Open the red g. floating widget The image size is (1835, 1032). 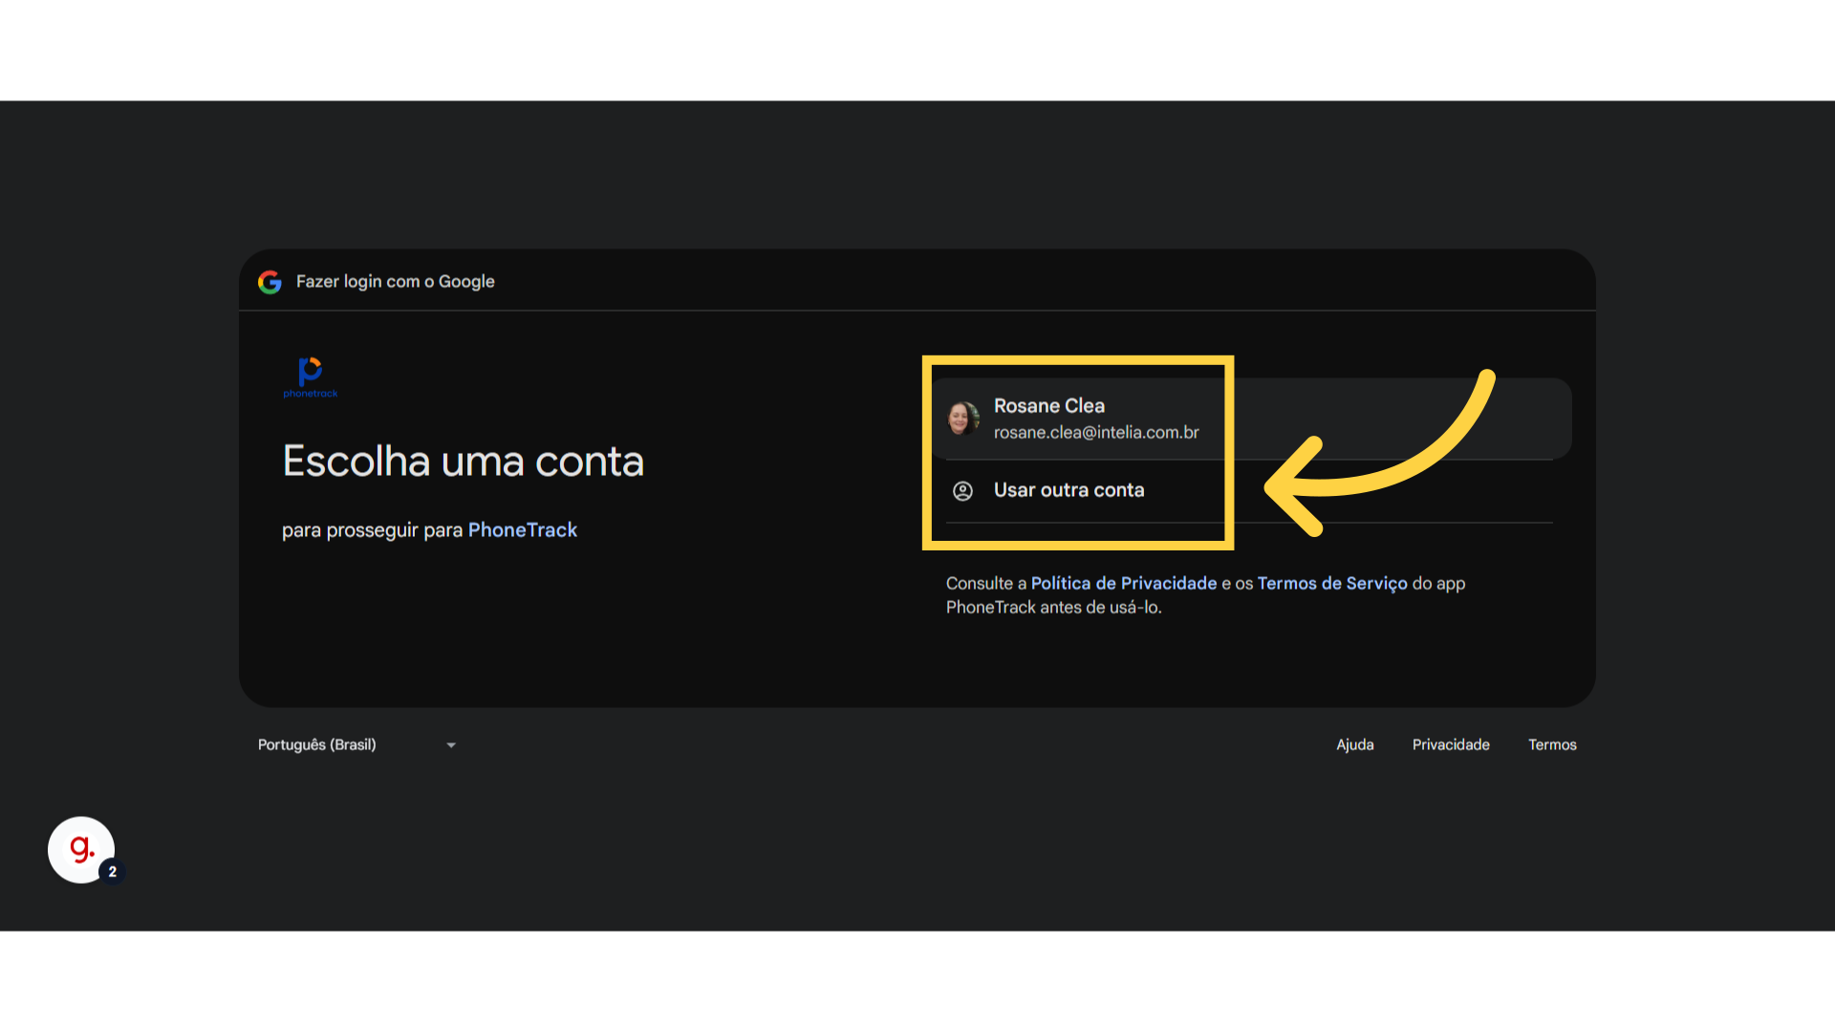82,849
